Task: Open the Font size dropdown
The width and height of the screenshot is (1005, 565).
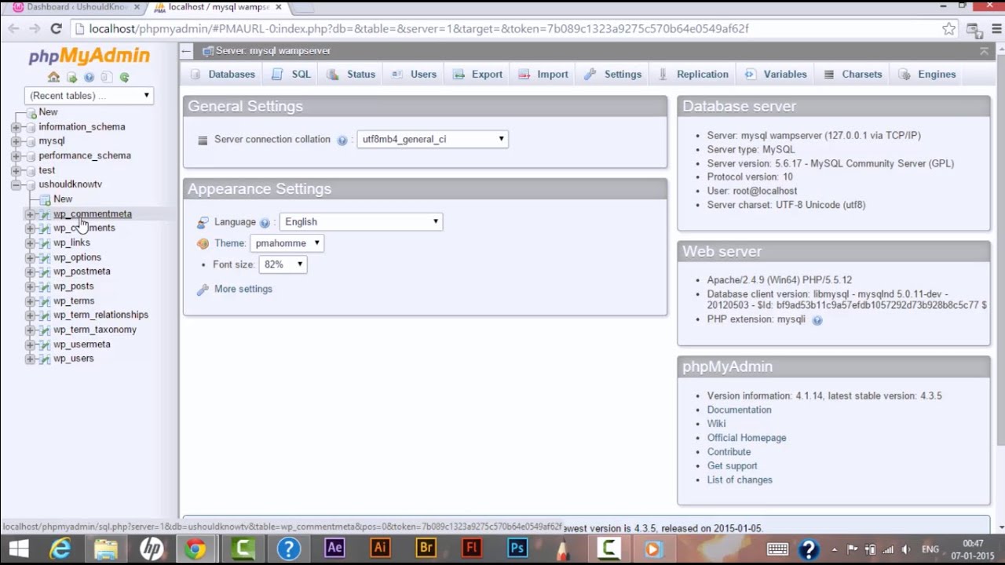Action: (283, 264)
